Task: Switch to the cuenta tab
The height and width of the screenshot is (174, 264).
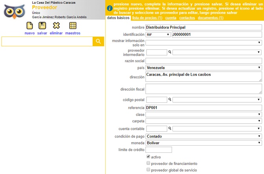Action: click(x=171, y=18)
